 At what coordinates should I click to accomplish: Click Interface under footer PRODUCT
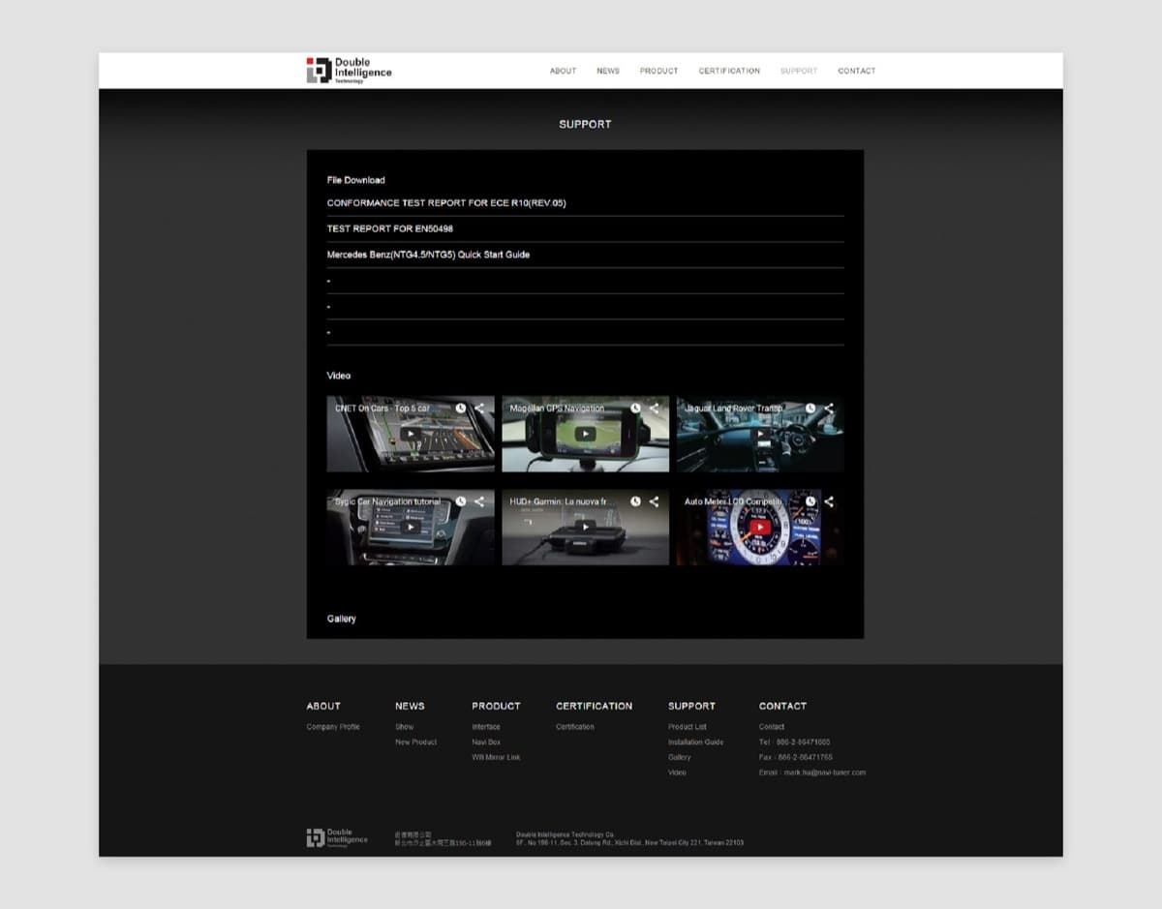tap(486, 727)
